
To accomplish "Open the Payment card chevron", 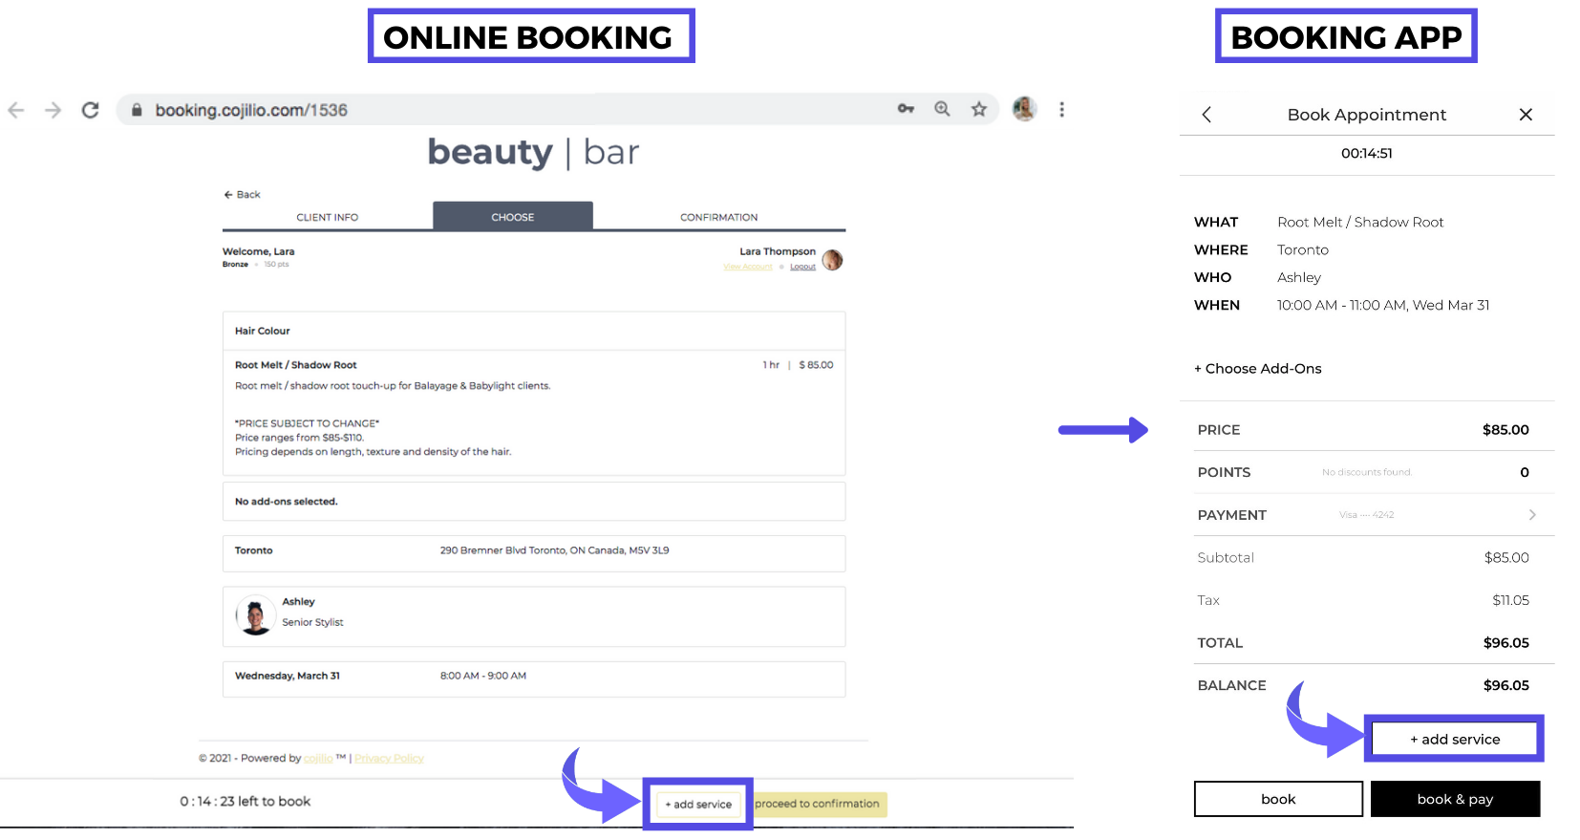I will coord(1532,515).
